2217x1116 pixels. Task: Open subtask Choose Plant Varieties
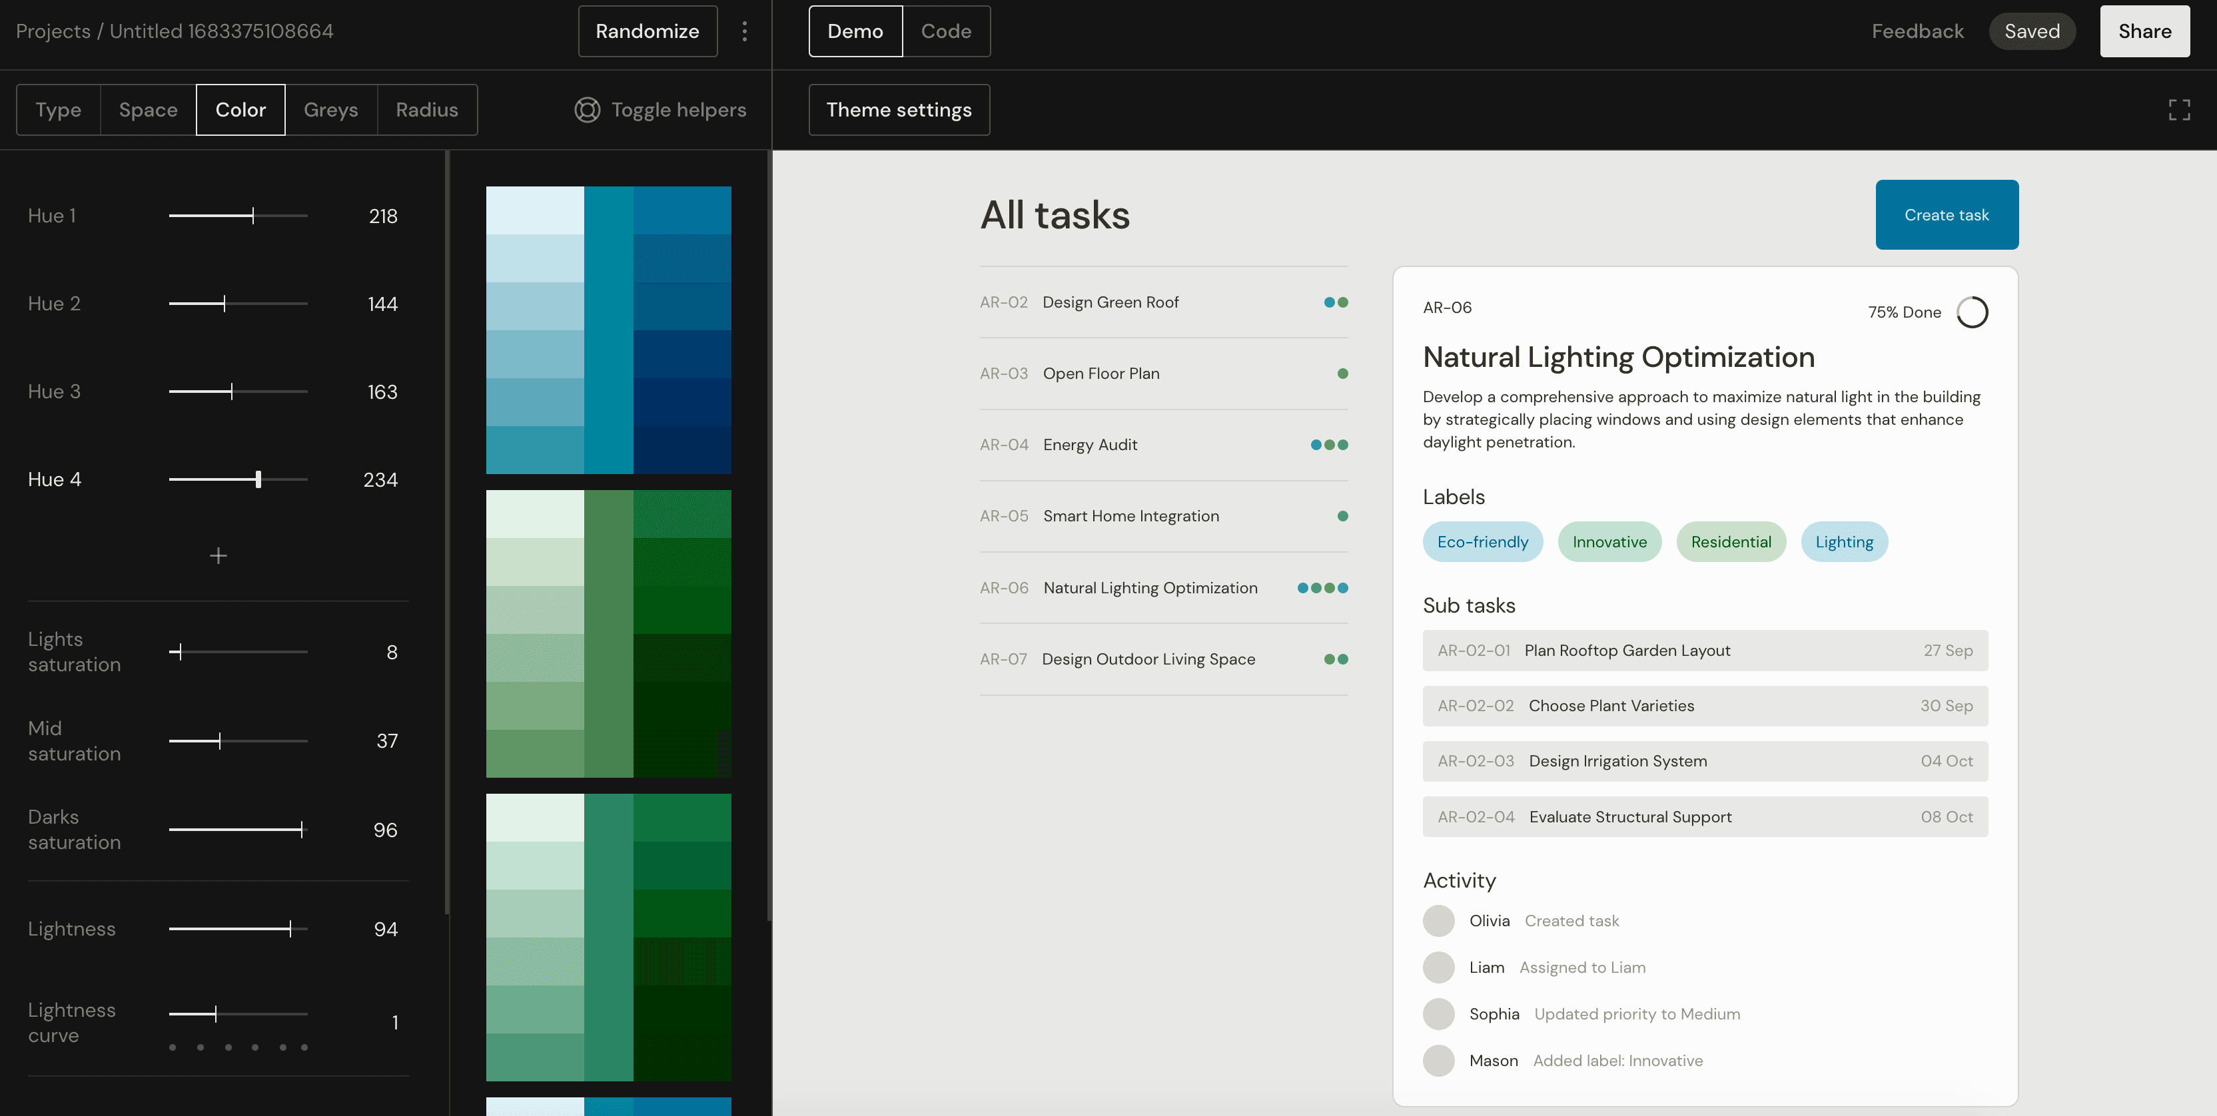pyautogui.click(x=1705, y=706)
